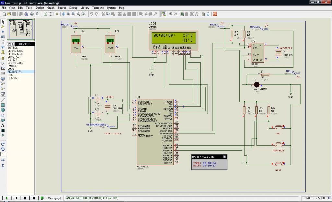Screen dimensions: 332x202
Task: Open the Library menu
Action: (x=85, y=8)
